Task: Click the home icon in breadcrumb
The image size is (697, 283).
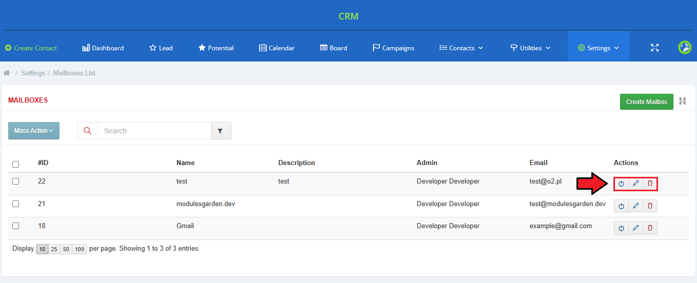Action: [7, 73]
